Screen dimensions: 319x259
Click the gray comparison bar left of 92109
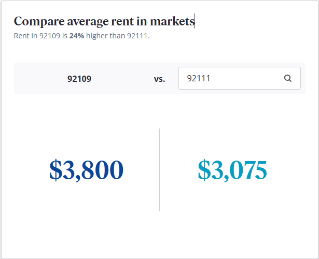coord(36,79)
